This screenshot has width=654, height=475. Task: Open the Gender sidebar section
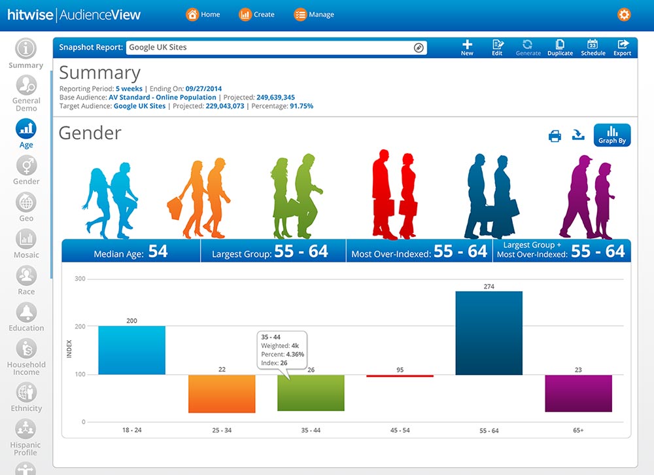(x=26, y=170)
